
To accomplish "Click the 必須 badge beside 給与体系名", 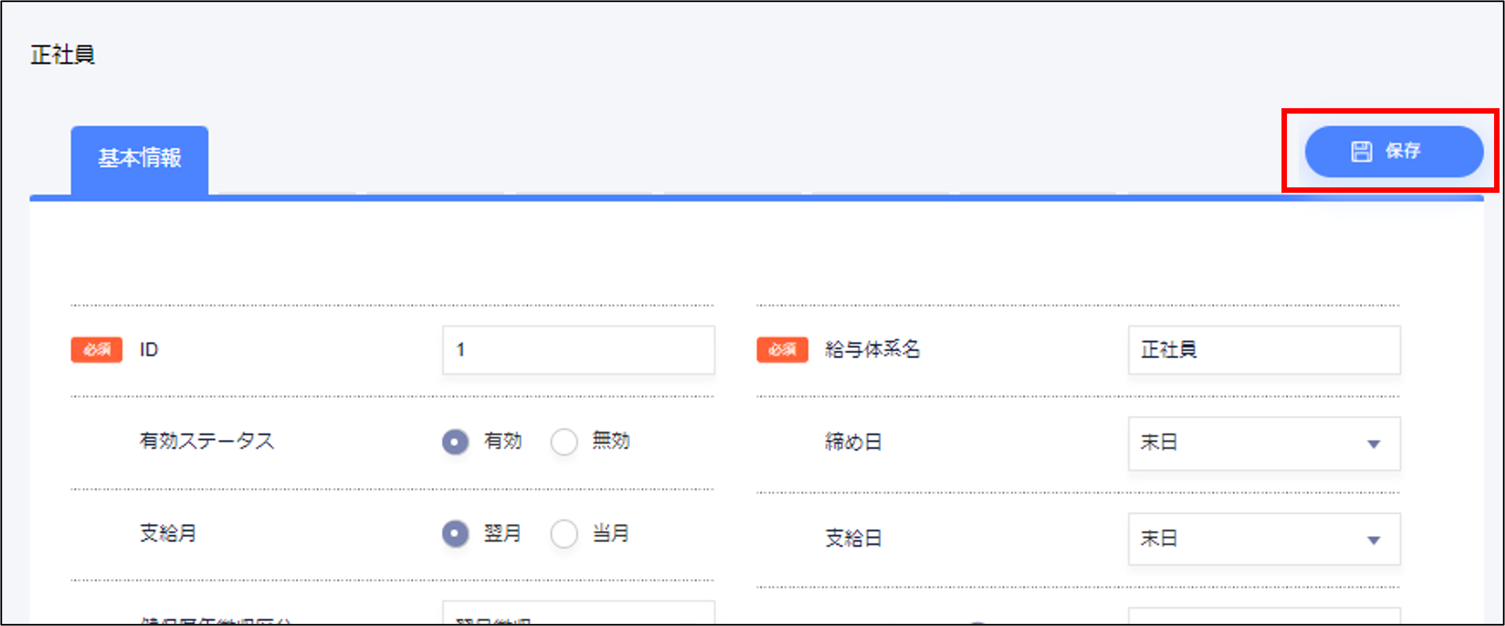I will tap(781, 350).
